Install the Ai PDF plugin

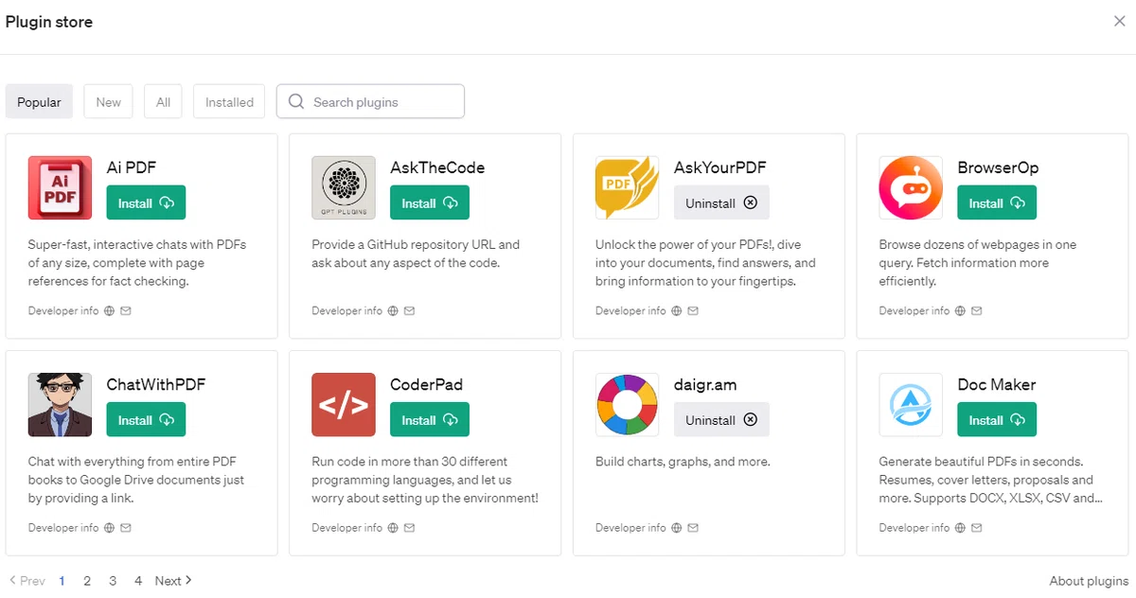pos(146,202)
